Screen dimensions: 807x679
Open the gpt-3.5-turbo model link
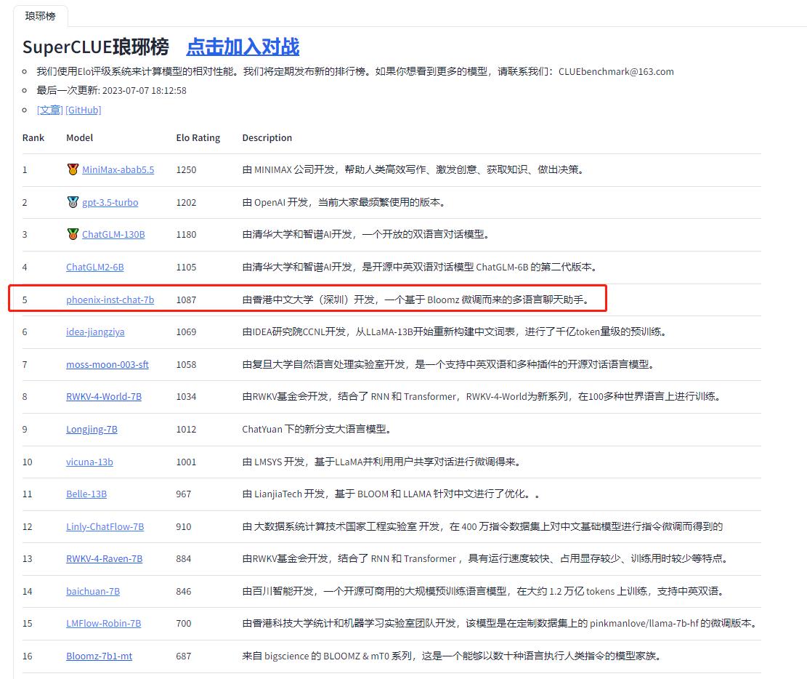tap(110, 202)
